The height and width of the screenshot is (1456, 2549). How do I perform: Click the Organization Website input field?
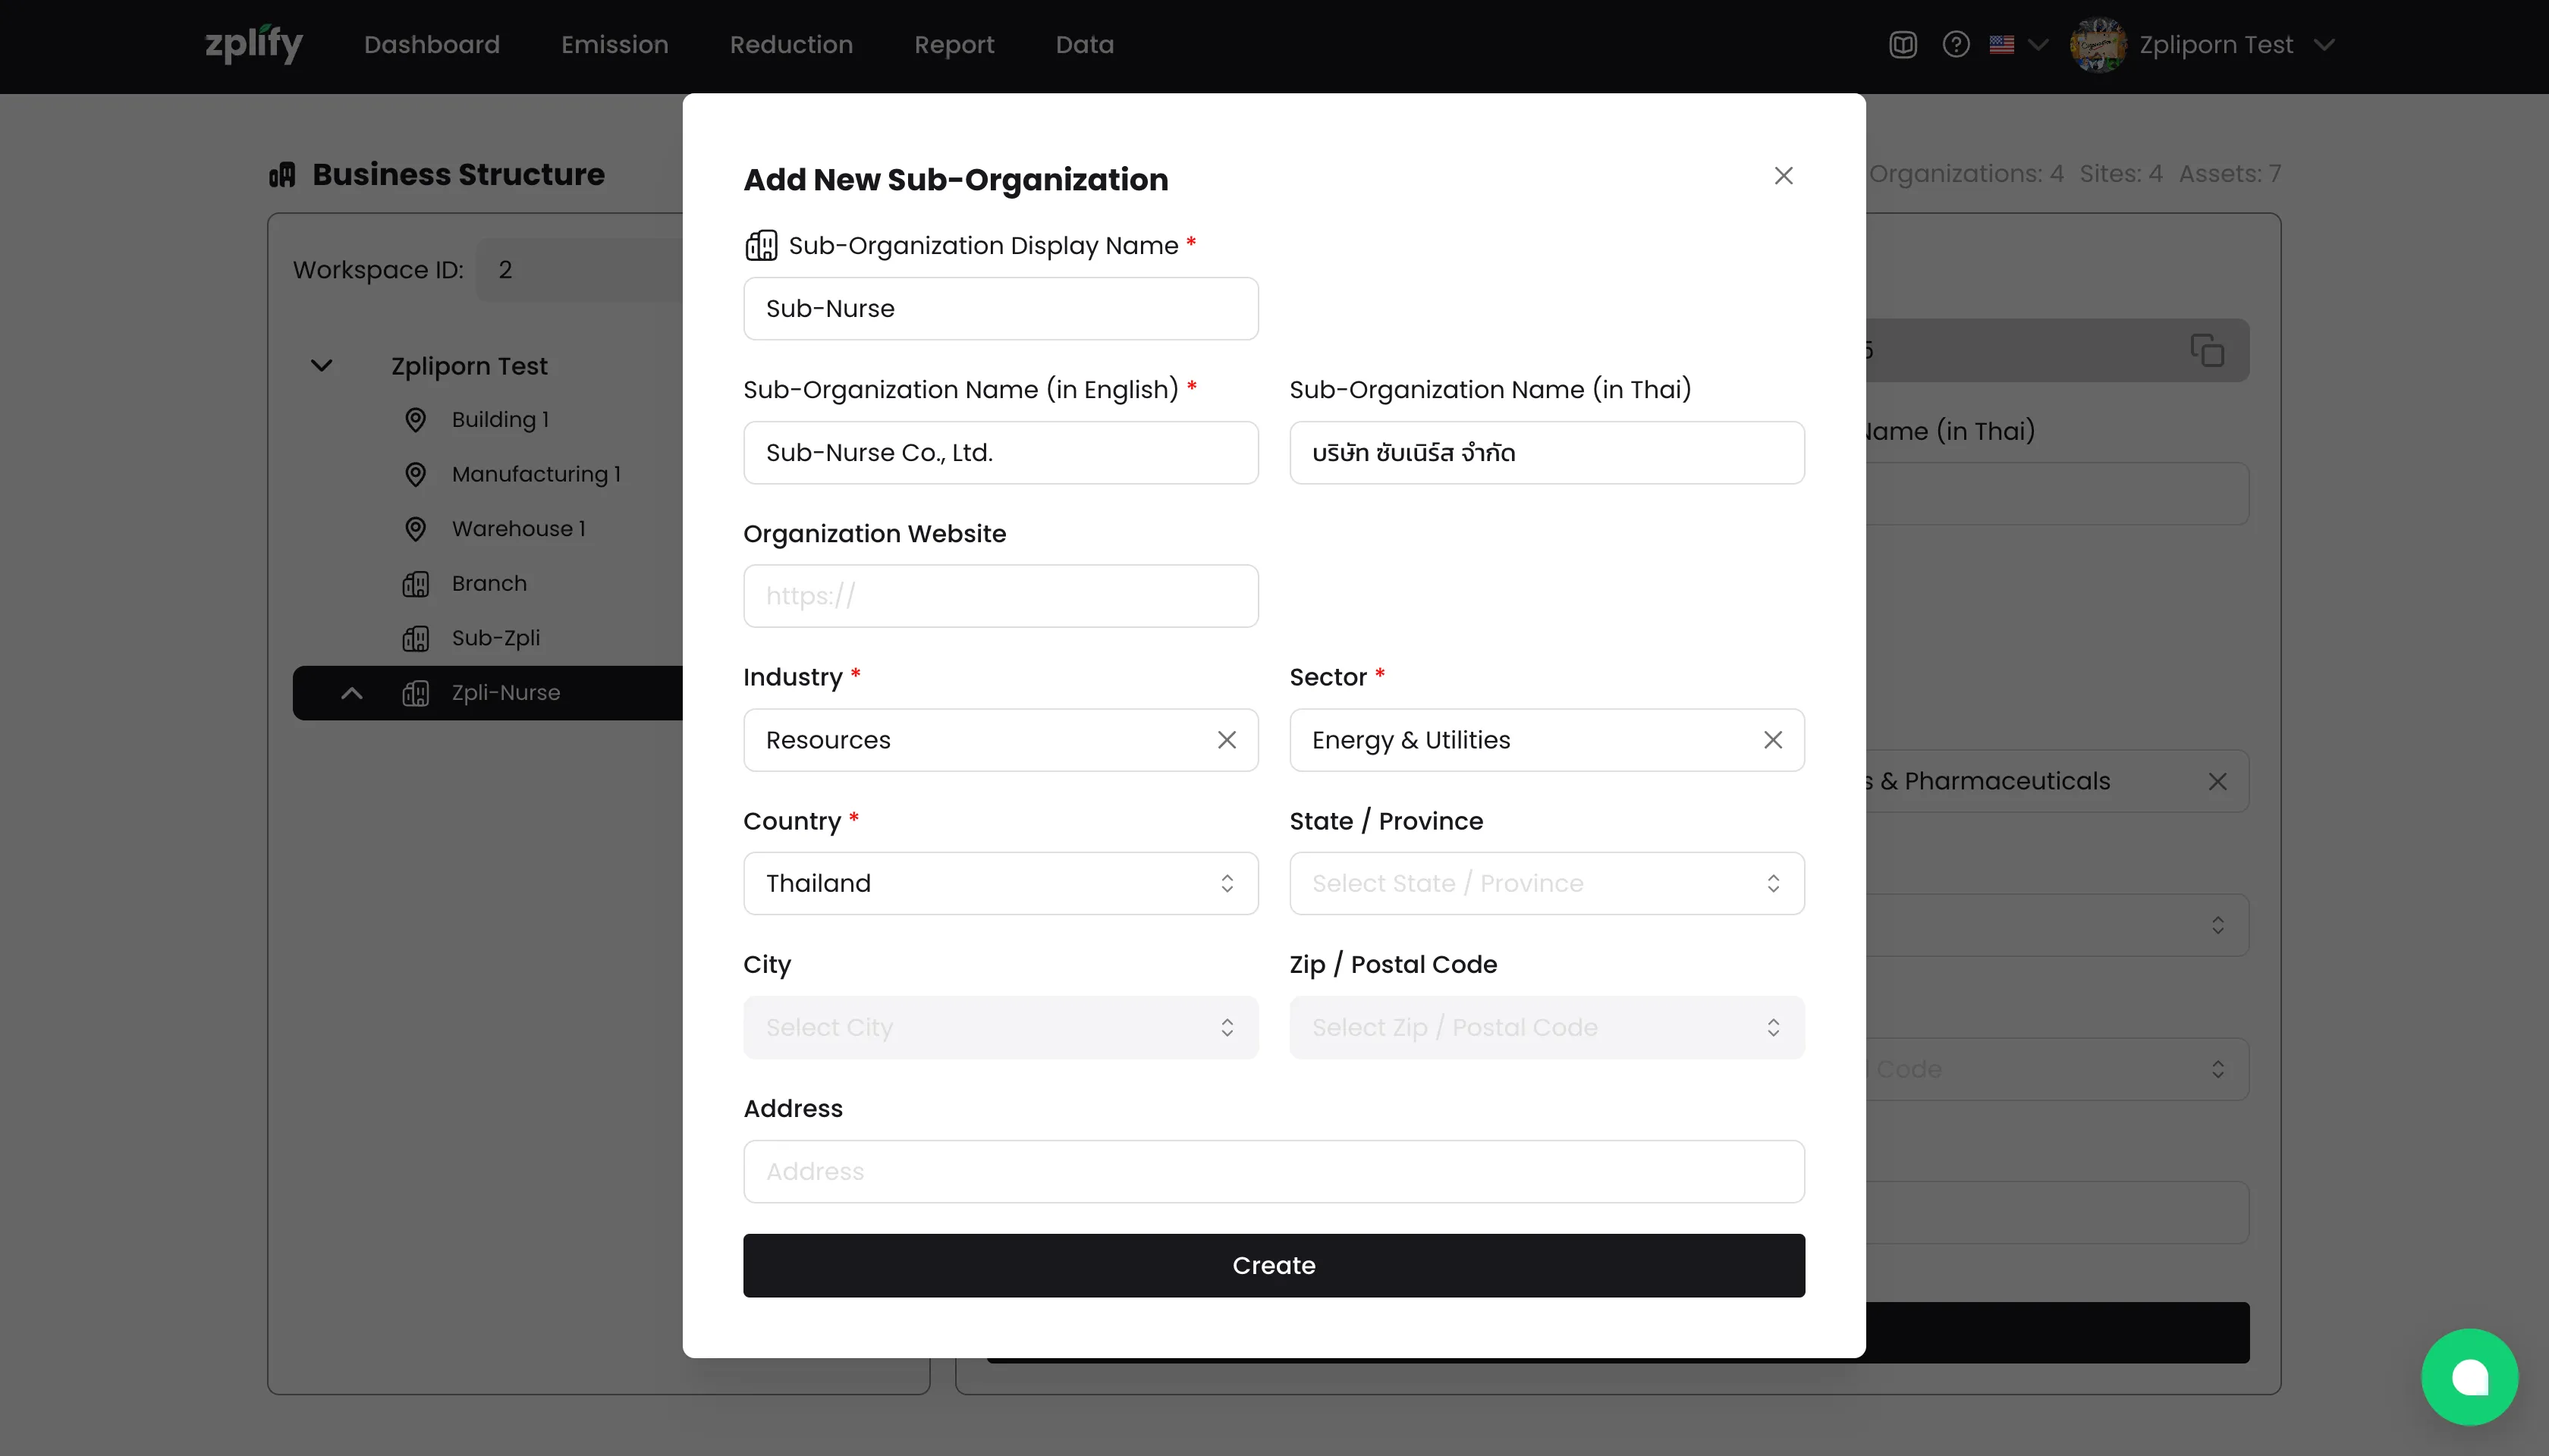pos(1001,596)
